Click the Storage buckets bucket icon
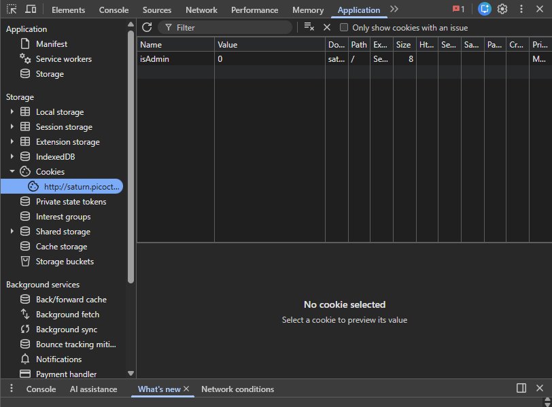The height and width of the screenshot is (407, 552). [25, 262]
